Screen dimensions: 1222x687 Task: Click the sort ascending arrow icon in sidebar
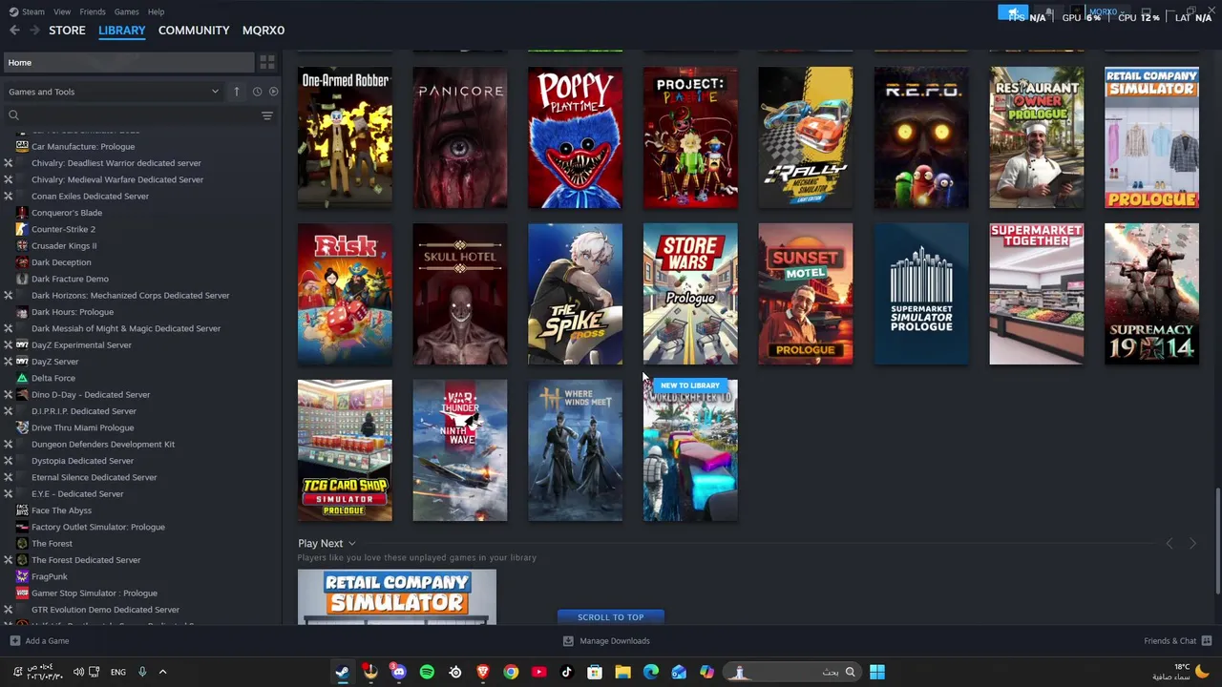tap(237, 92)
